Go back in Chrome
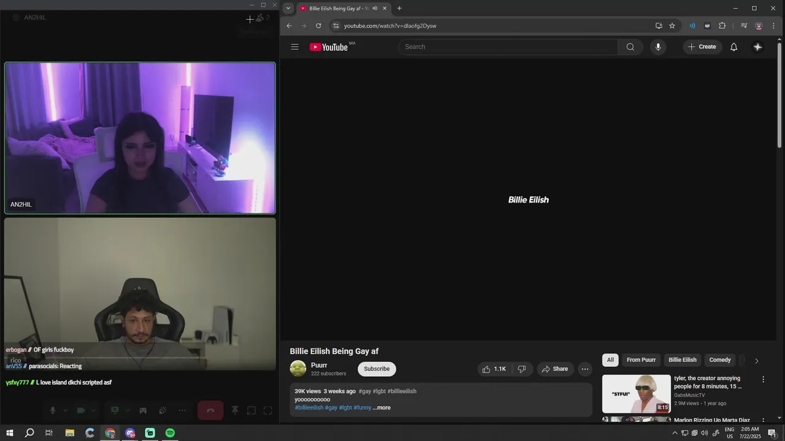Screen dimensions: 785x441 pos(289,26)
